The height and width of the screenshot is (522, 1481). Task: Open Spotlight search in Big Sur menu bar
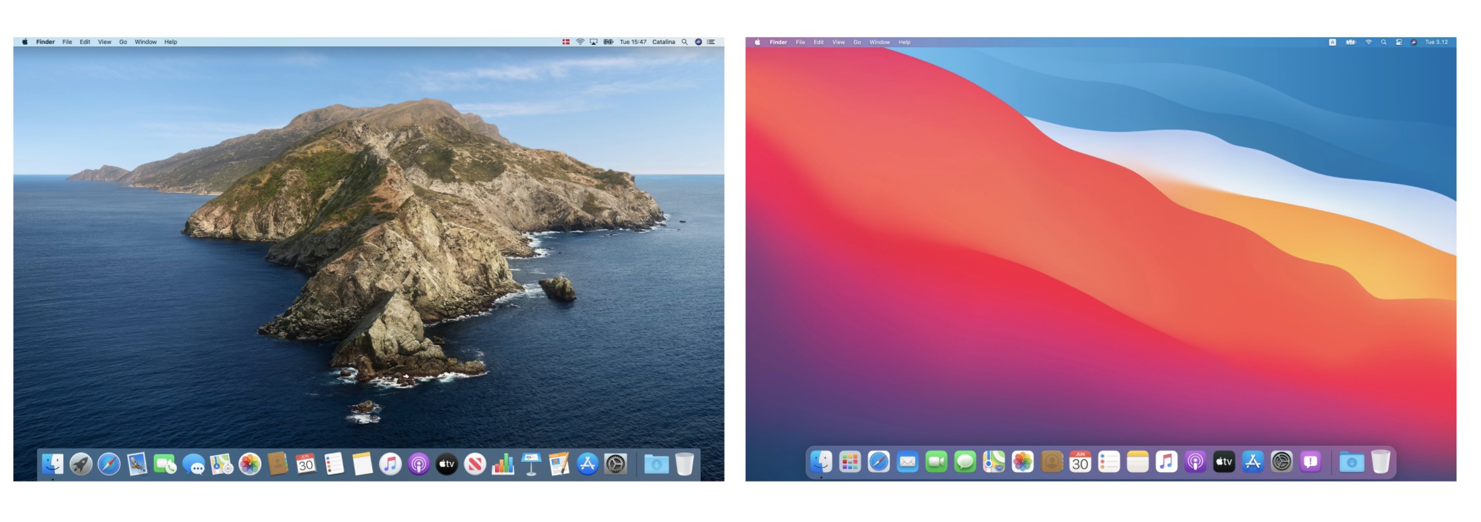(1384, 42)
